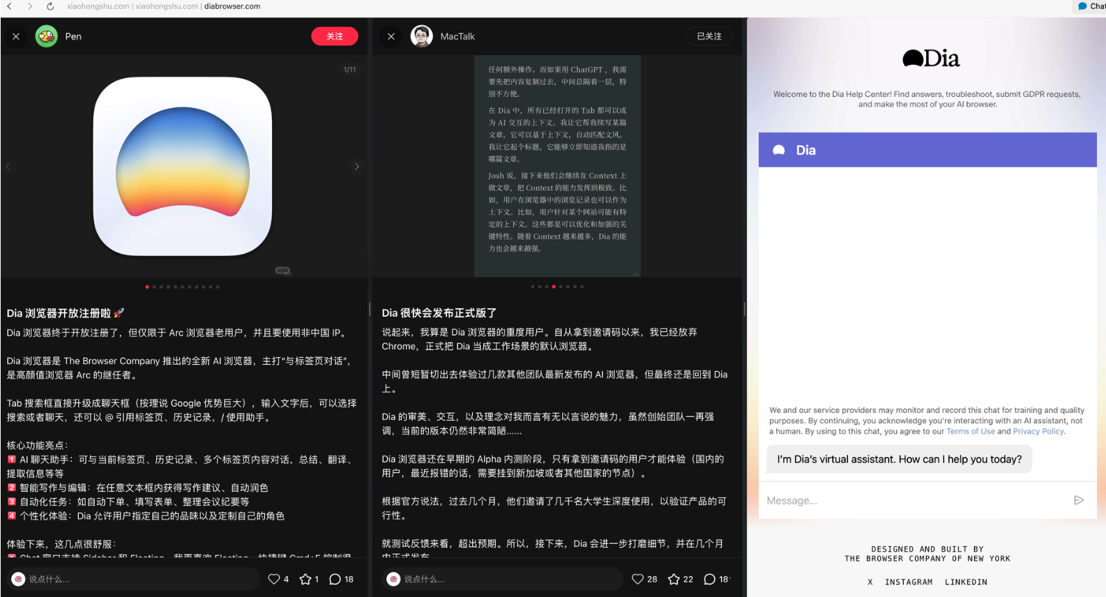Click the title "Dia 很快会发布正式版了"
This screenshot has width=1106, height=597.
(439, 313)
